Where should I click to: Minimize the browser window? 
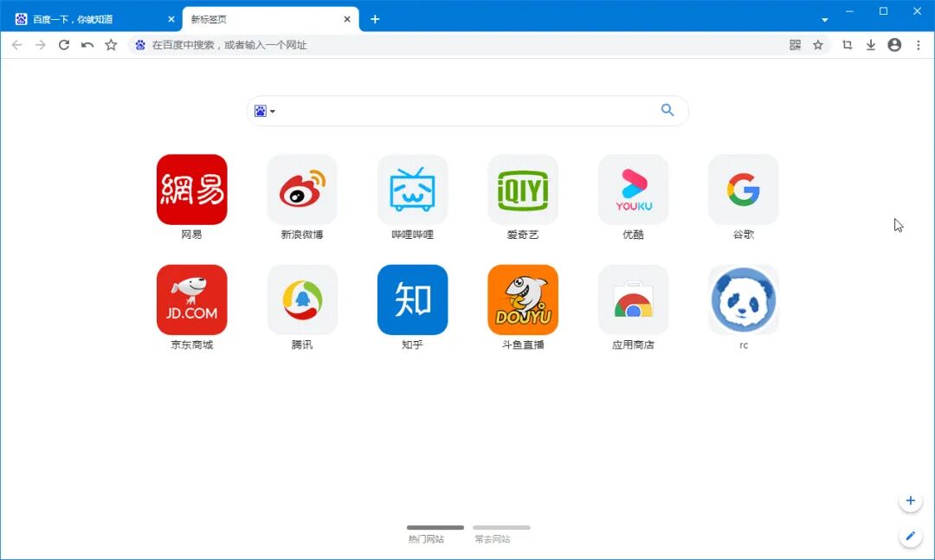pos(850,10)
